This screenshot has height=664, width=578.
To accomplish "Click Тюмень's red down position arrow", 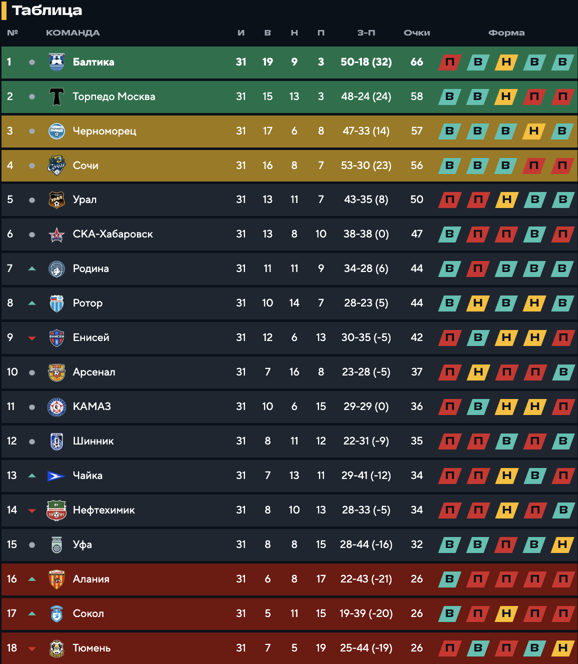I will (32, 648).
